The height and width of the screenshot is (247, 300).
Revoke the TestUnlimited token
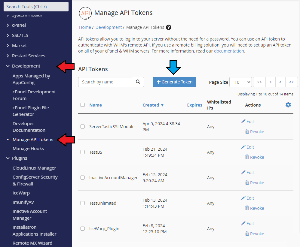point(255,208)
